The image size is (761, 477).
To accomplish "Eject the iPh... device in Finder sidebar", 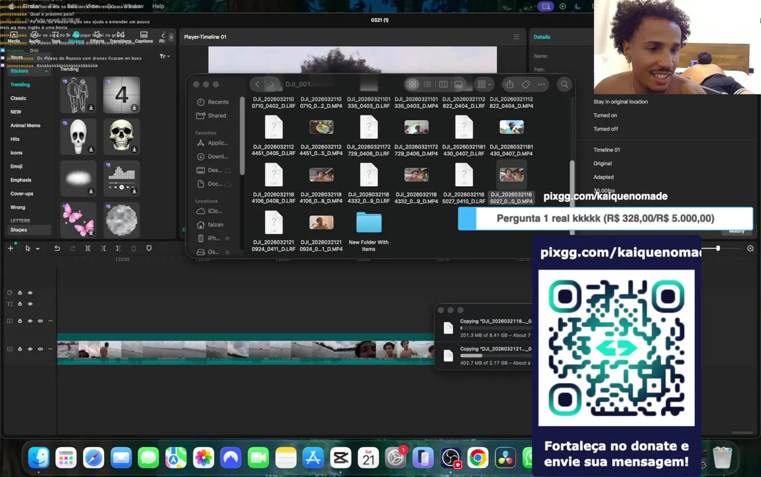I will (227, 238).
